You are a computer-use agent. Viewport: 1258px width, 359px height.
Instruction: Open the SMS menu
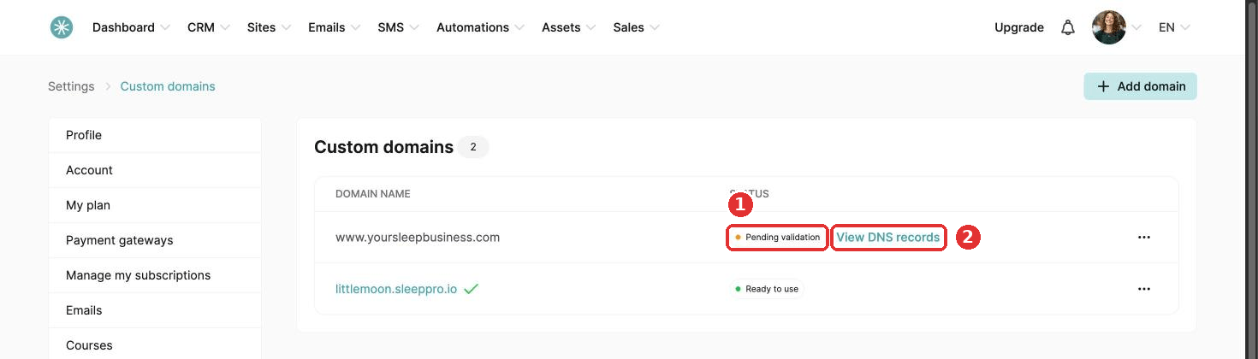[398, 27]
